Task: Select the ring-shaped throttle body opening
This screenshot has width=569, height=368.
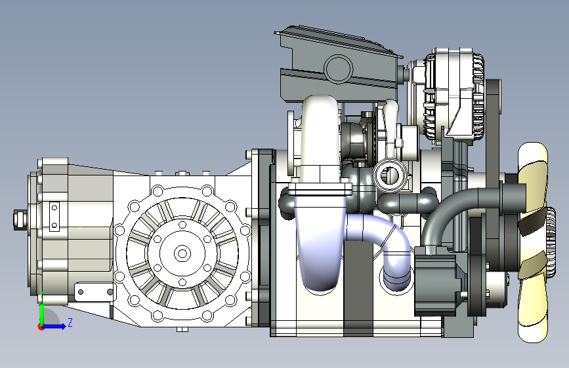Action: [390, 175]
